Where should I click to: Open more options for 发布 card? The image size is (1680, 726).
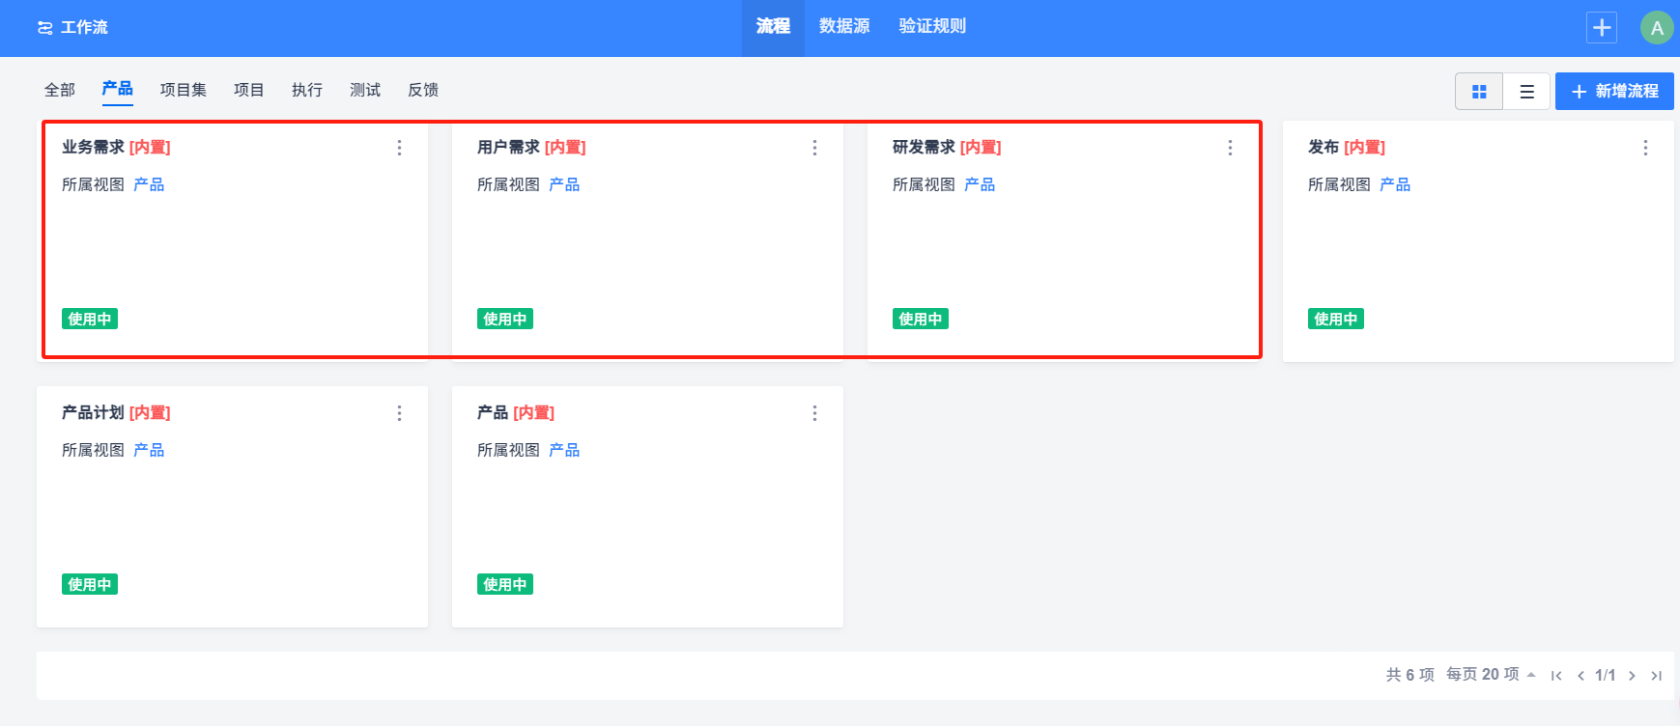click(x=1645, y=148)
